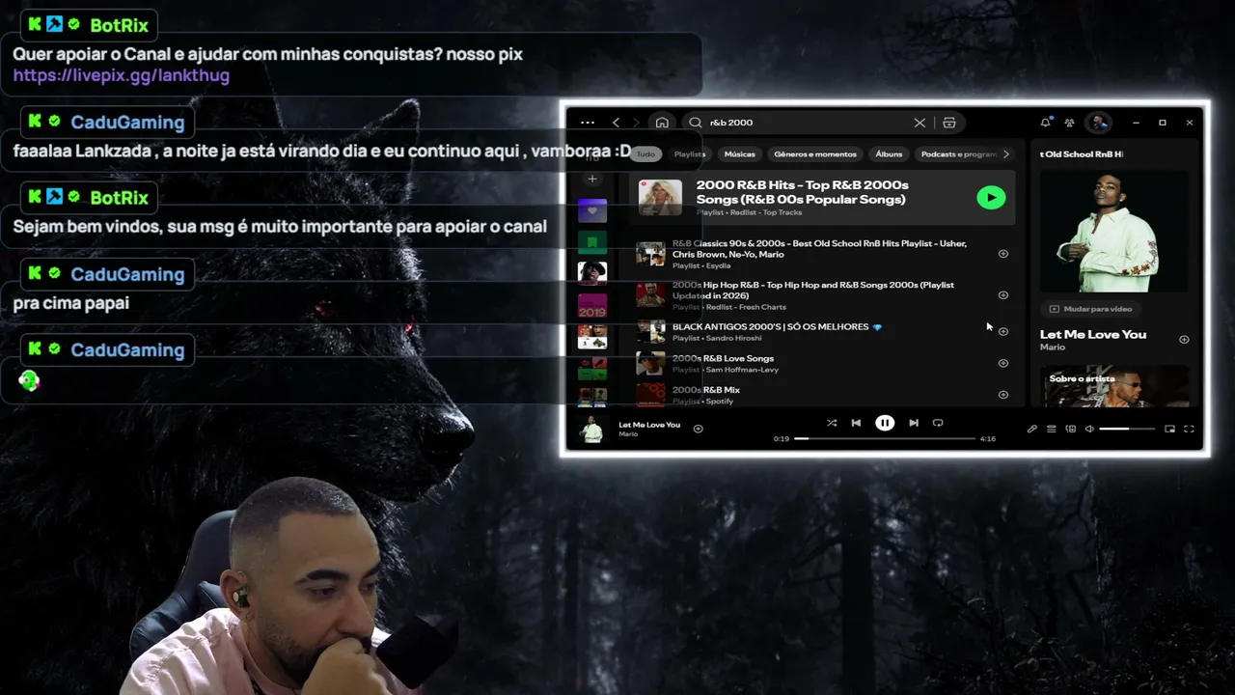Image resolution: width=1235 pixels, height=695 pixels.
Task: Play the 2000 R&B Hits top result
Action: coord(991,197)
